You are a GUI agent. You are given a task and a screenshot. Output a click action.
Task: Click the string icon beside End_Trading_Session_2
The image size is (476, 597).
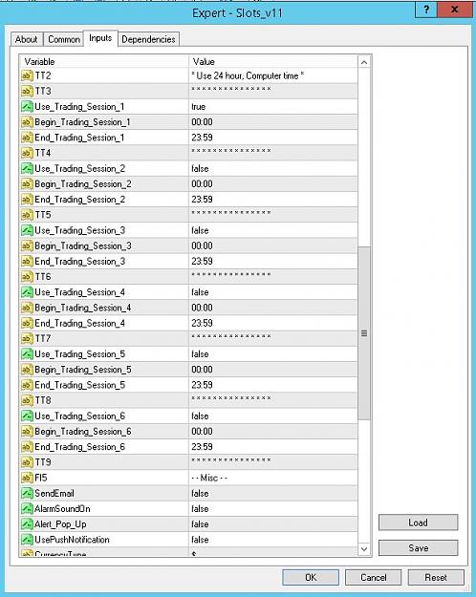[27, 200]
